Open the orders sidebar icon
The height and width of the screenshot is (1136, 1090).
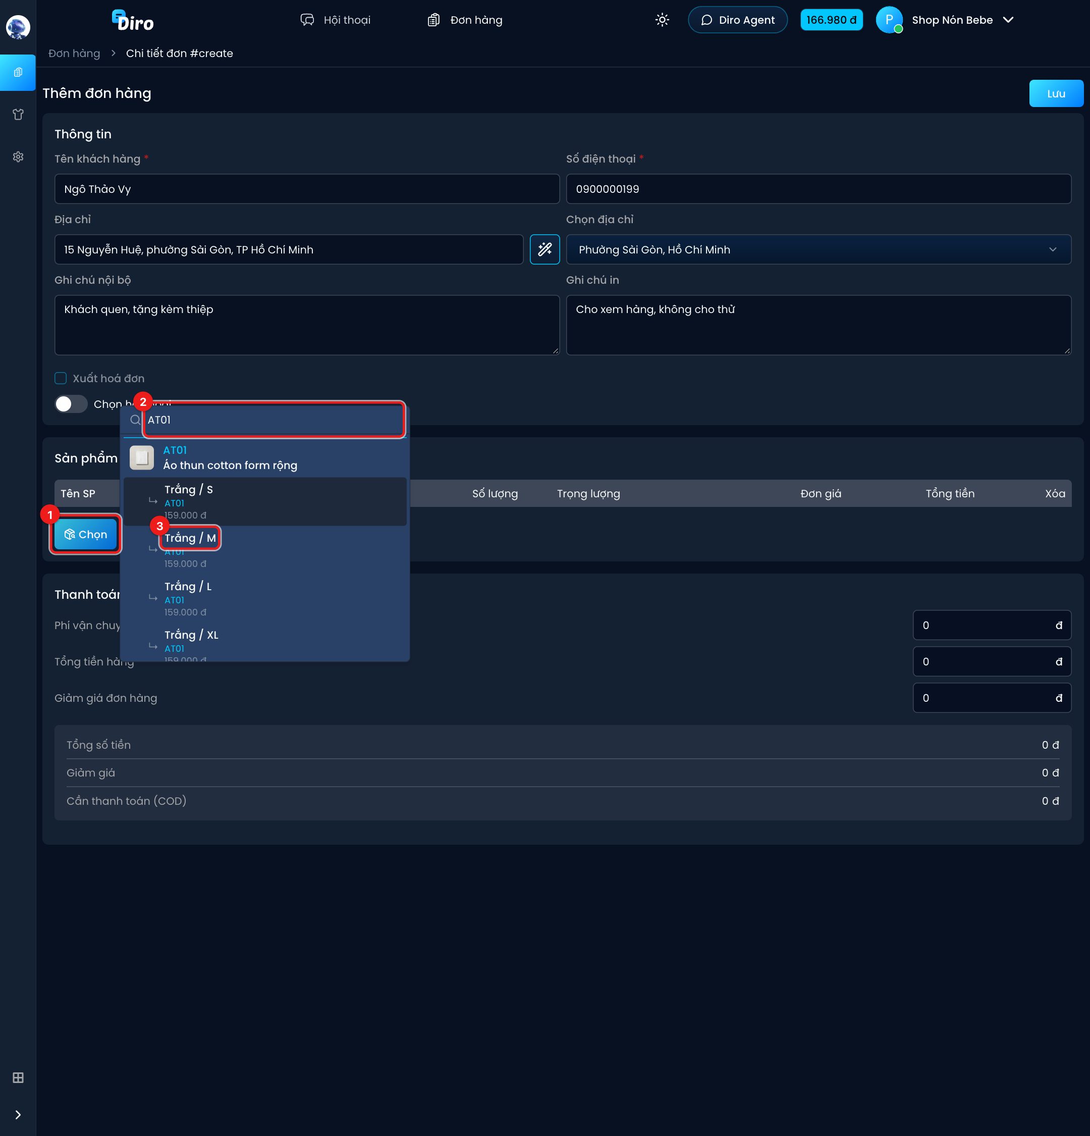18,72
